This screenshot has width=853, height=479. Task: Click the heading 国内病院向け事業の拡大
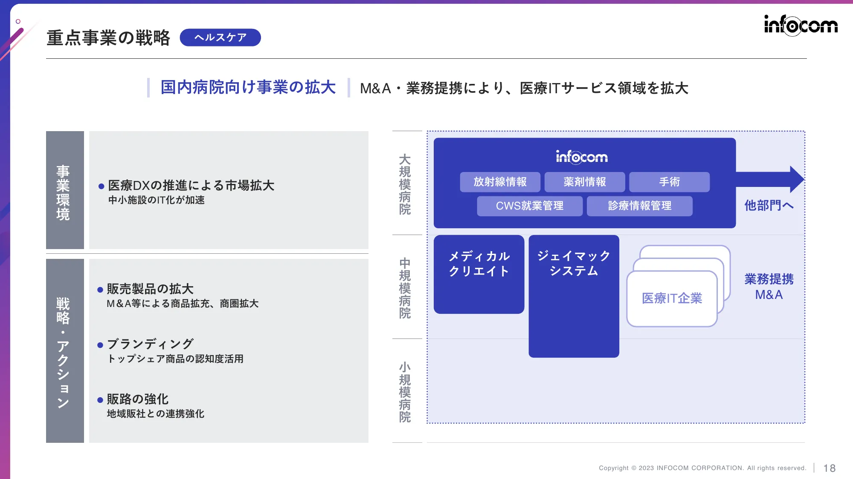point(248,87)
